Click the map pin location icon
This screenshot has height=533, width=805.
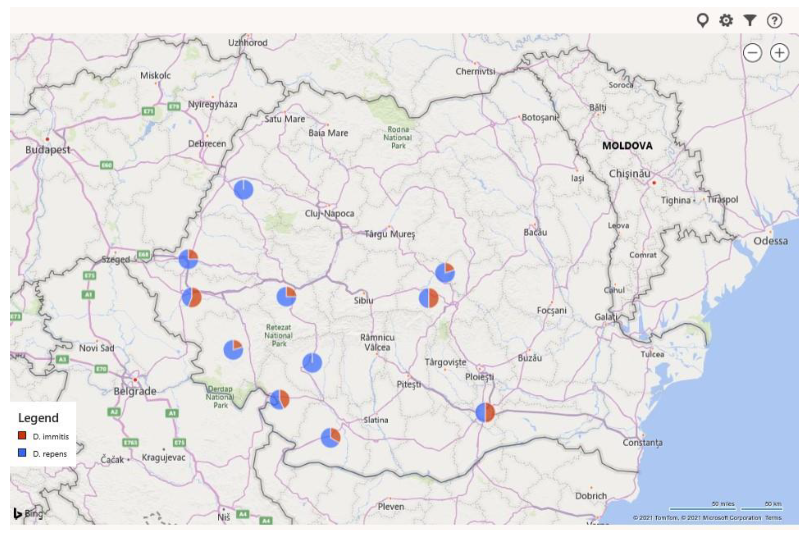point(702,20)
